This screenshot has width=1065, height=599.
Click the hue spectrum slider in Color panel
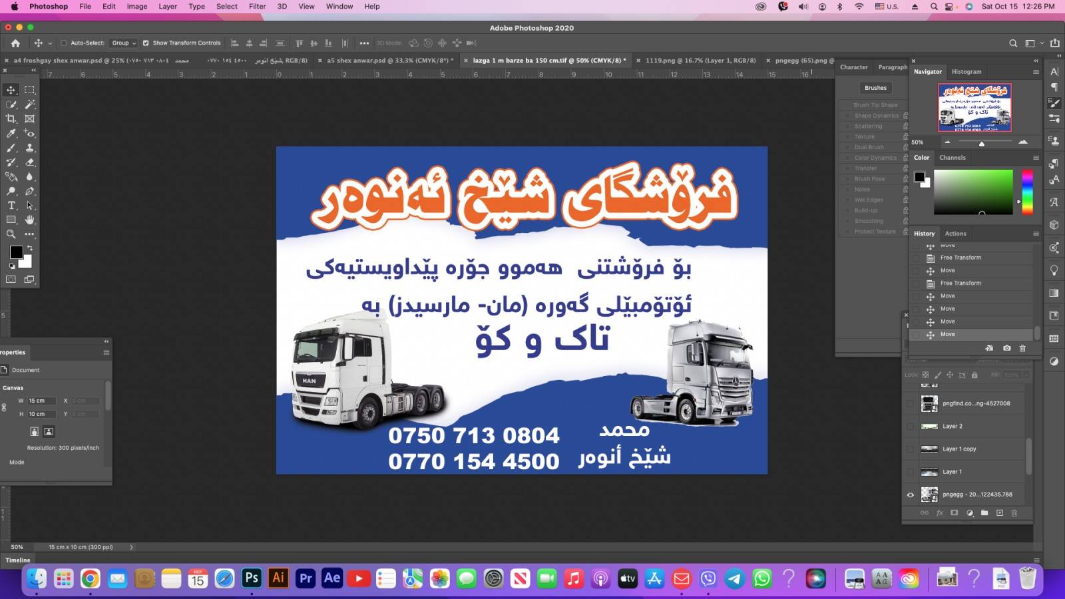[1027, 192]
